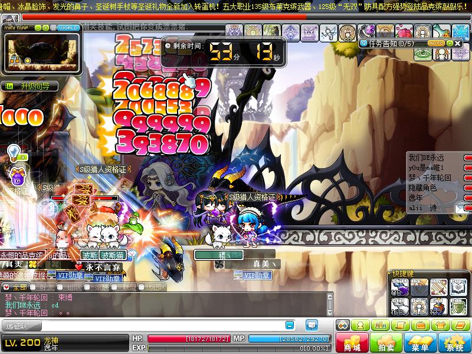The image size is (472, 354).
Task: Click the speech bubble chat icon
Action: click(312, 326)
